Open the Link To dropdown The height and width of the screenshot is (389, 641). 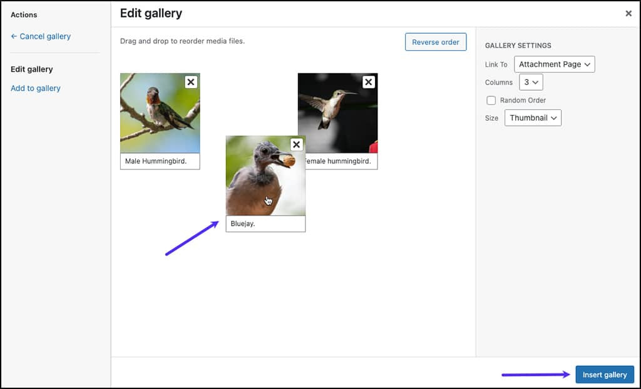click(x=554, y=64)
